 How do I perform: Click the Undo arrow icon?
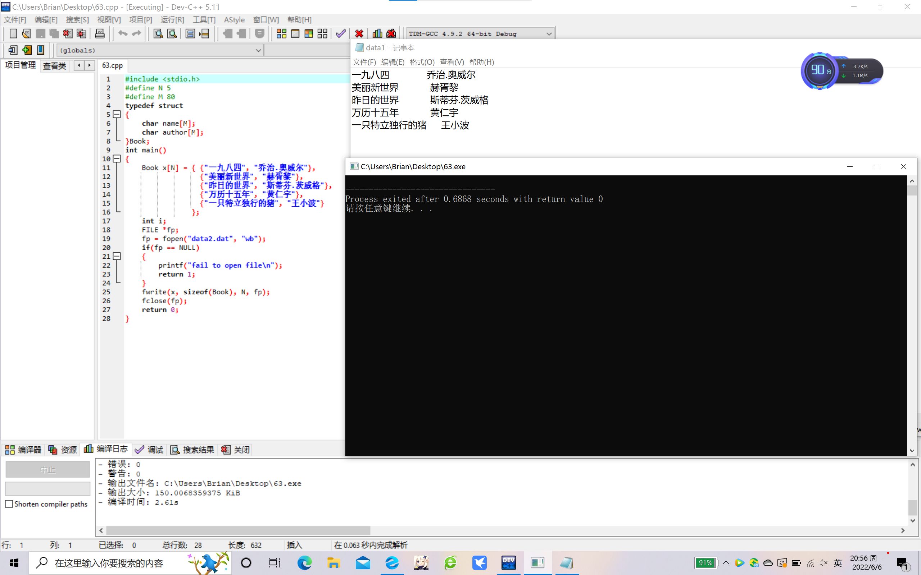coord(123,33)
